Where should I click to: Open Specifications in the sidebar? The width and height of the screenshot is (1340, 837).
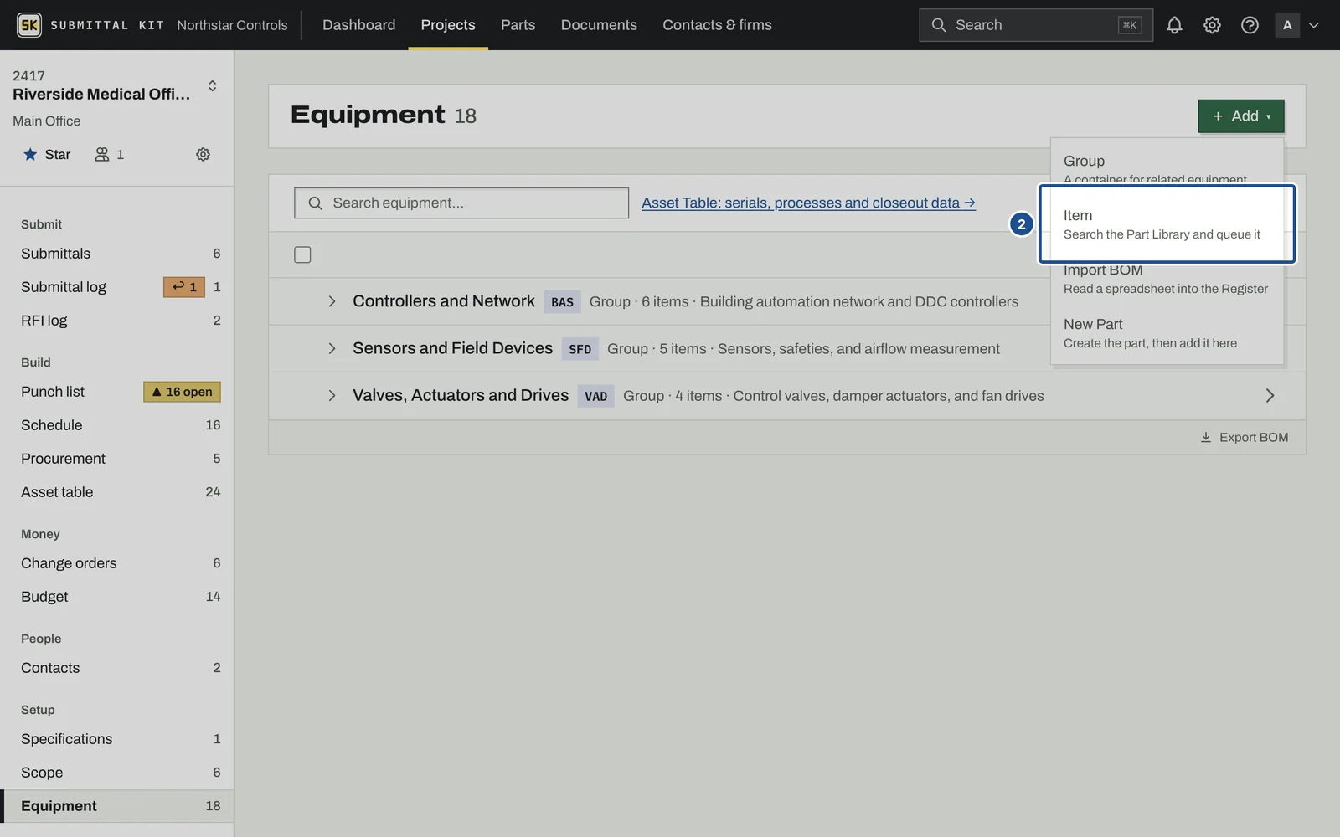(117, 739)
